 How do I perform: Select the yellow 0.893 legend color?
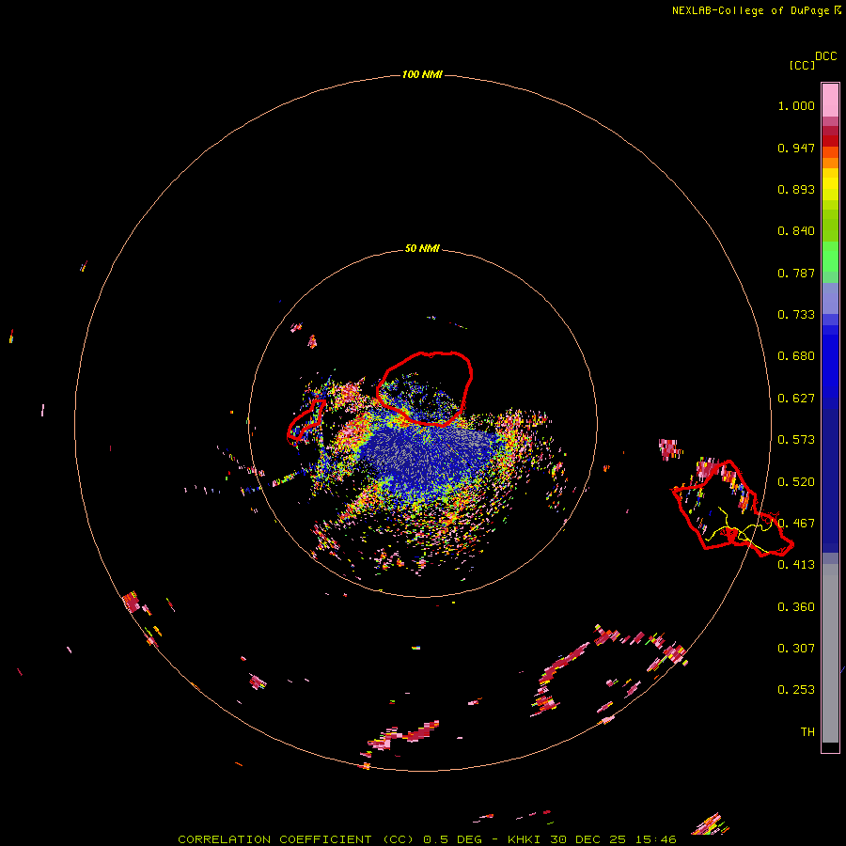830,189
